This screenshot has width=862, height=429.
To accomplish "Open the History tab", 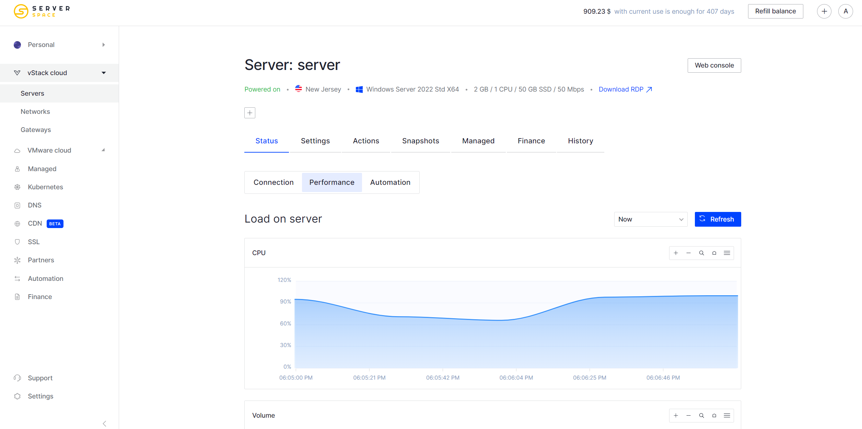I will click(580, 141).
